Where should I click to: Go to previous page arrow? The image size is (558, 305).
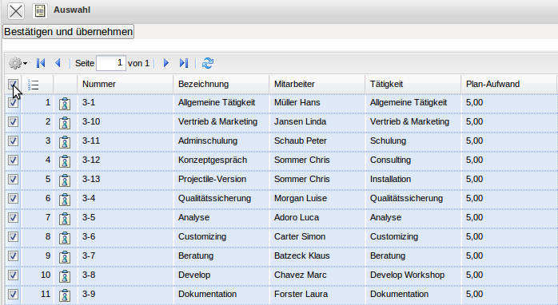[x=58, y=63]
